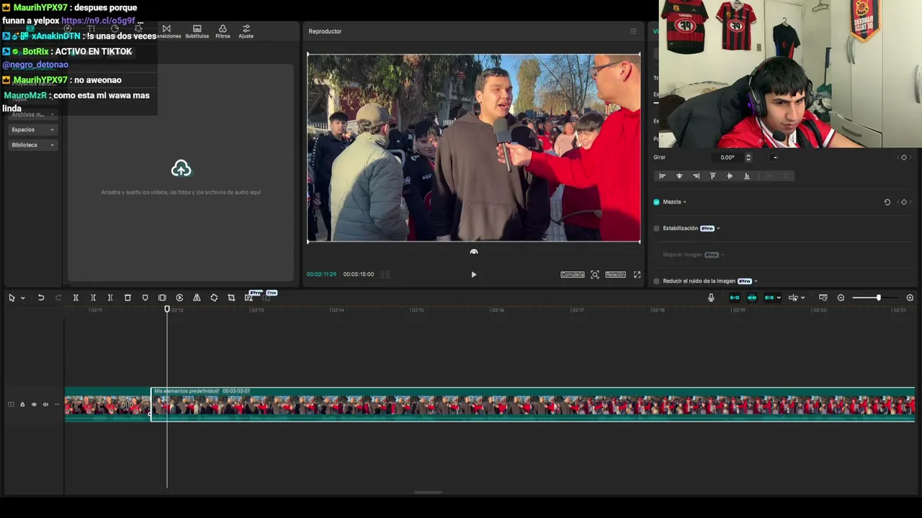Click the Girar value stepper arrows
The image size is (922, 518).
(x=748, y=158)
